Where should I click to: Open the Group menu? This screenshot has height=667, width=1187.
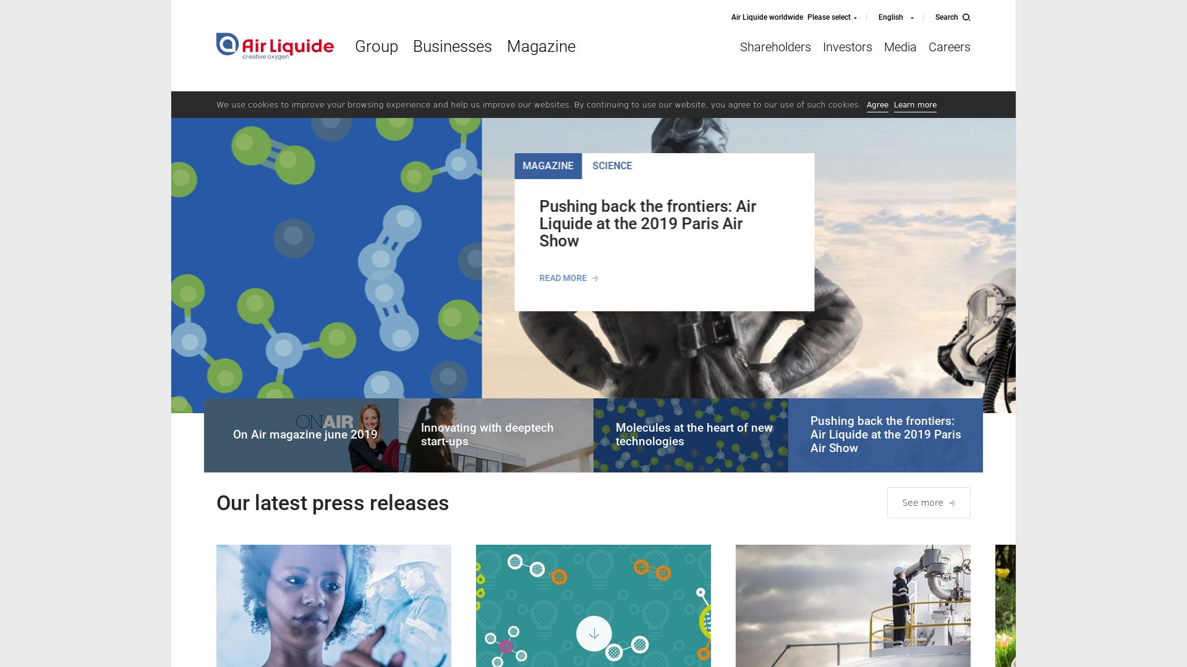pos(377,46)
